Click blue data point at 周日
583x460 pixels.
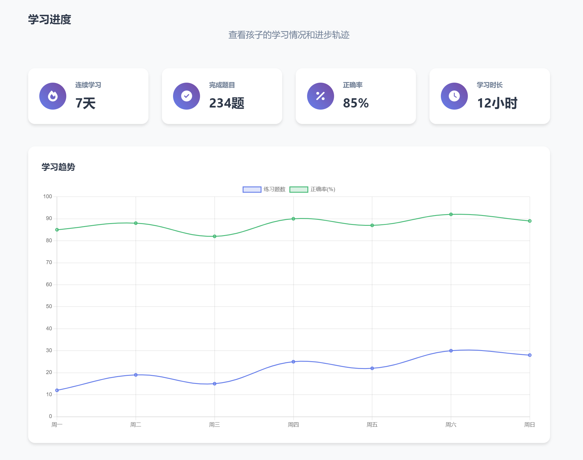point(530,355)
